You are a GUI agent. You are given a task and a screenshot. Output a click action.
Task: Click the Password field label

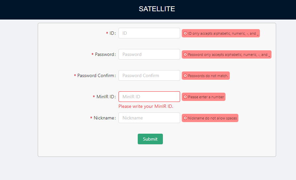[x=105, y=54]
